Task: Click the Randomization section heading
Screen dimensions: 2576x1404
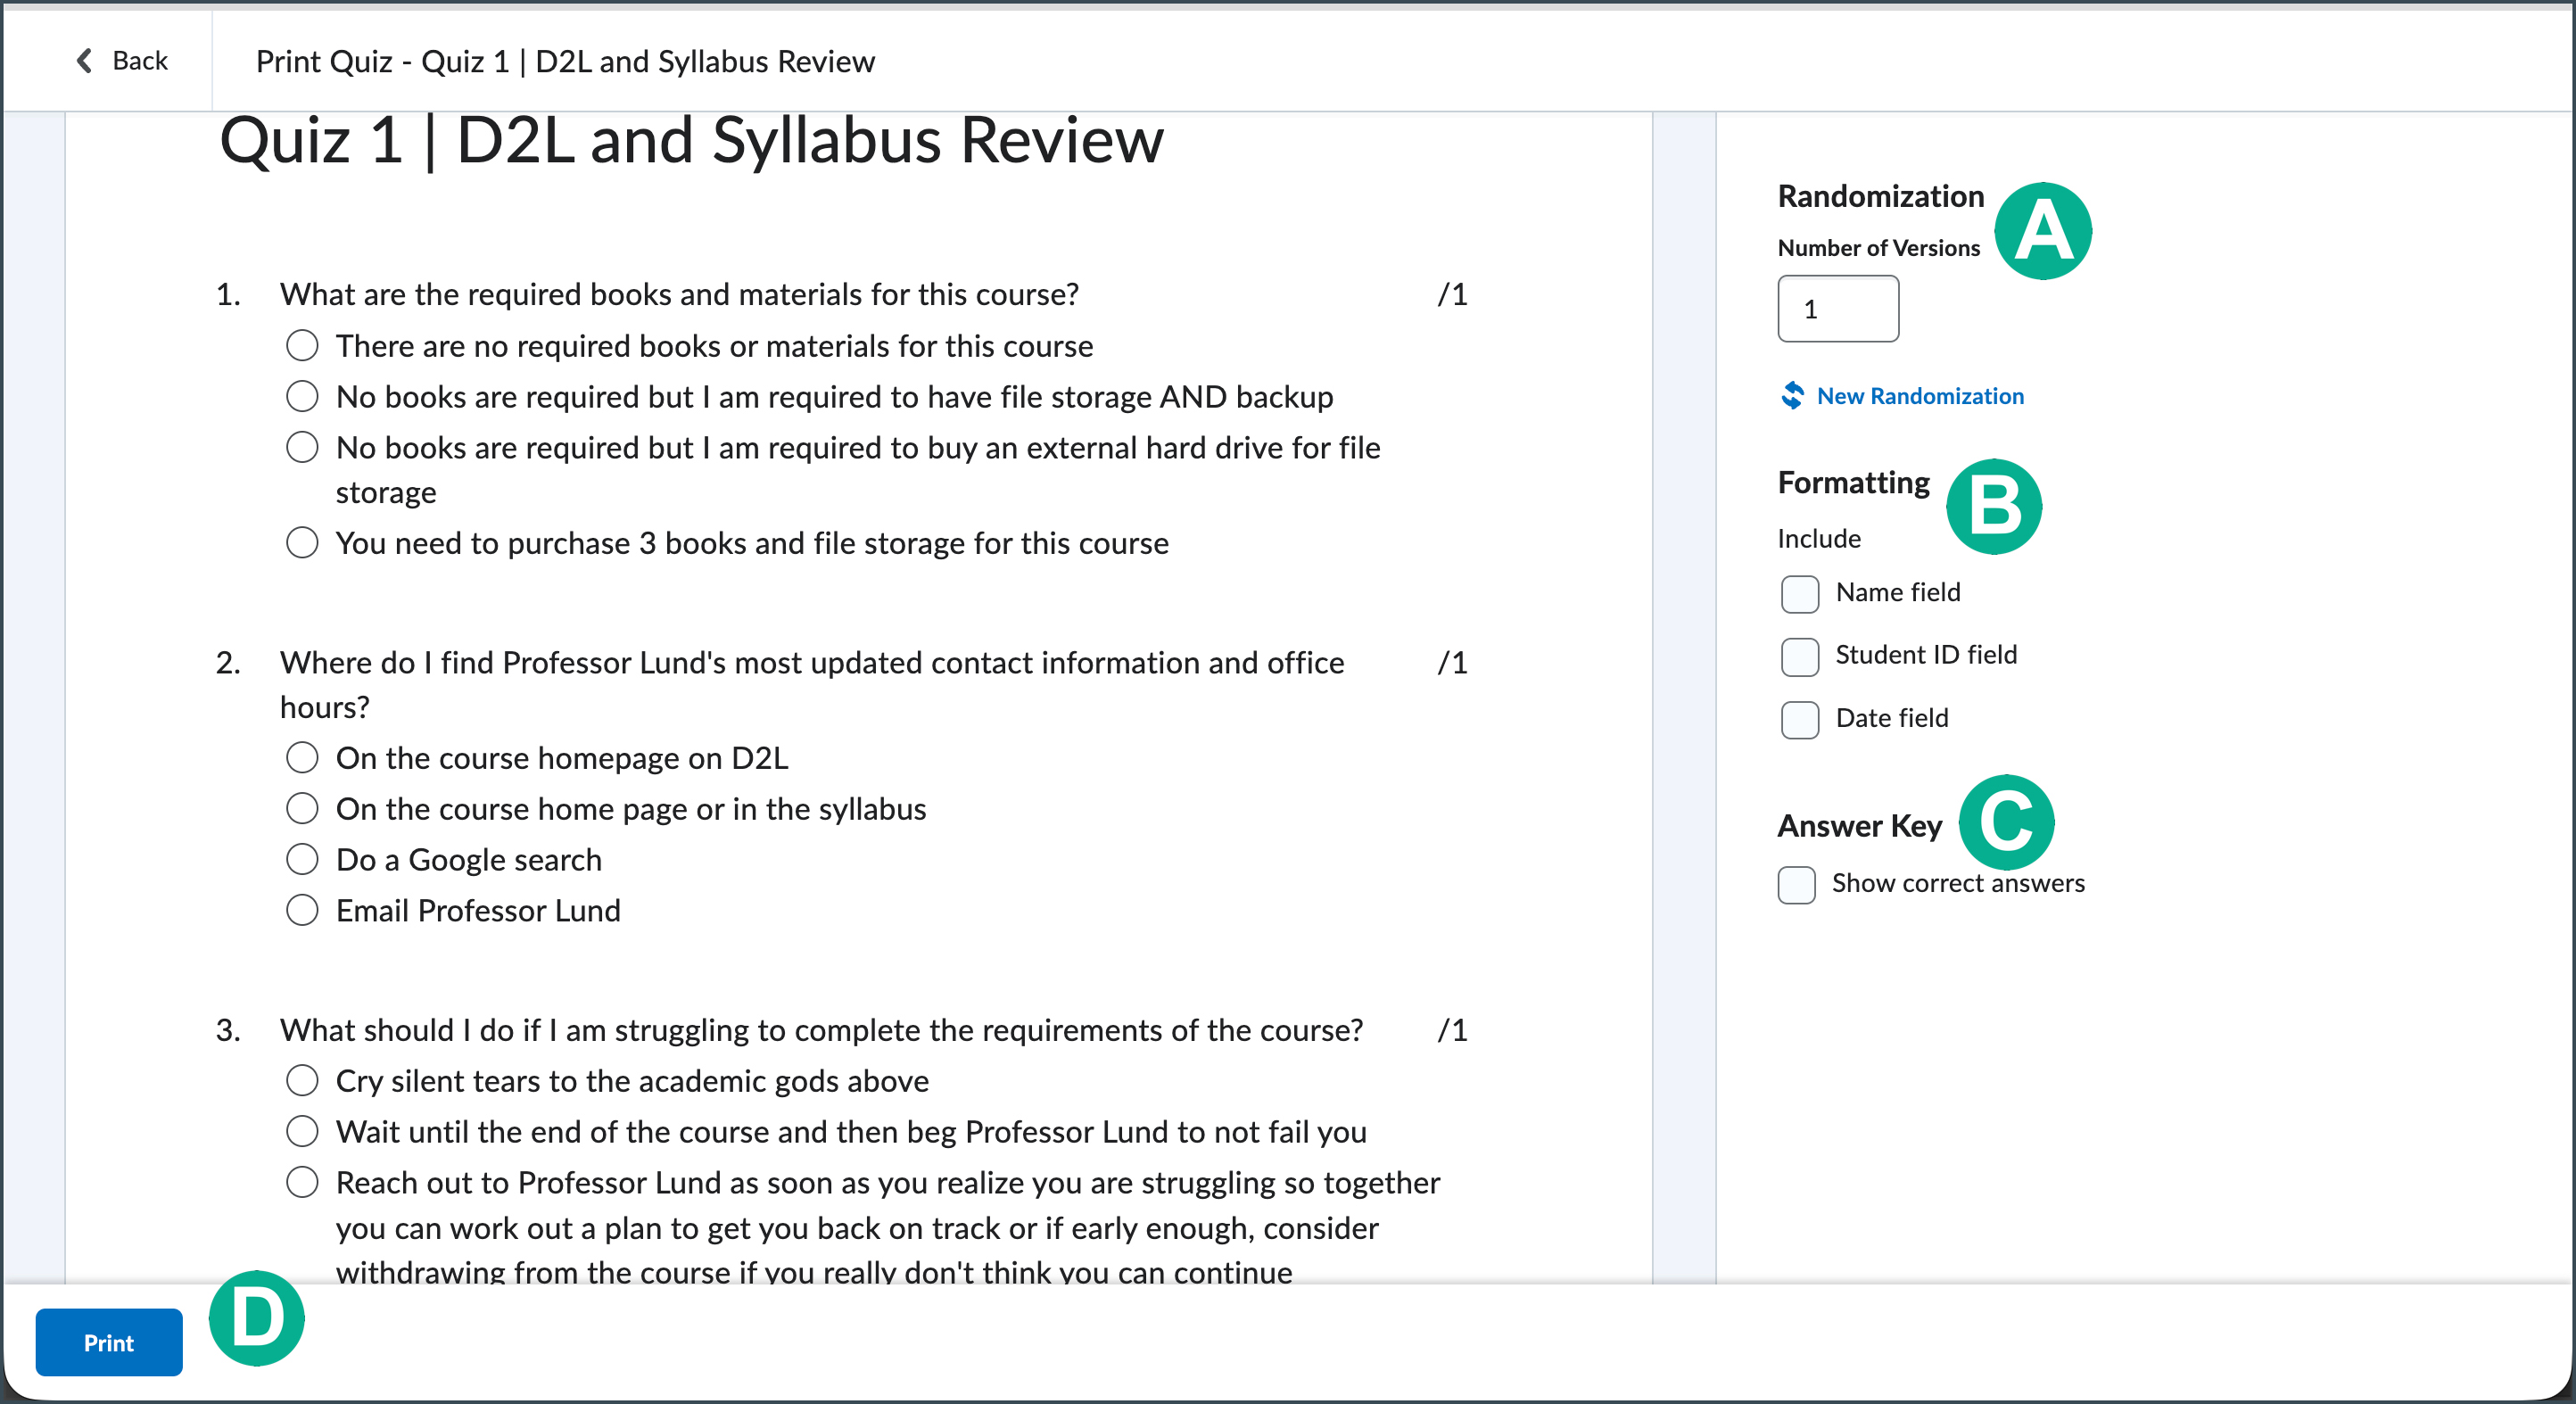Action: click(1881, 196)
